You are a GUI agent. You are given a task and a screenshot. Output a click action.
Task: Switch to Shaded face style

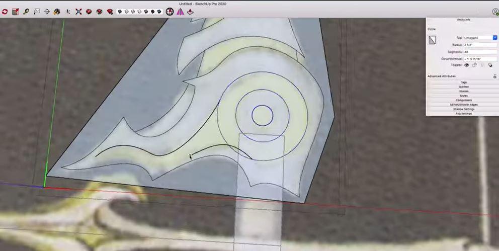point(146,12)
